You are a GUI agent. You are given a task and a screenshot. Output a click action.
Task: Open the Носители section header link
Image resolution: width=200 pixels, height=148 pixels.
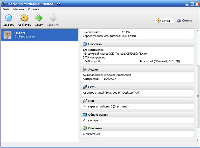pyautogui.click(x=95, y=44)
